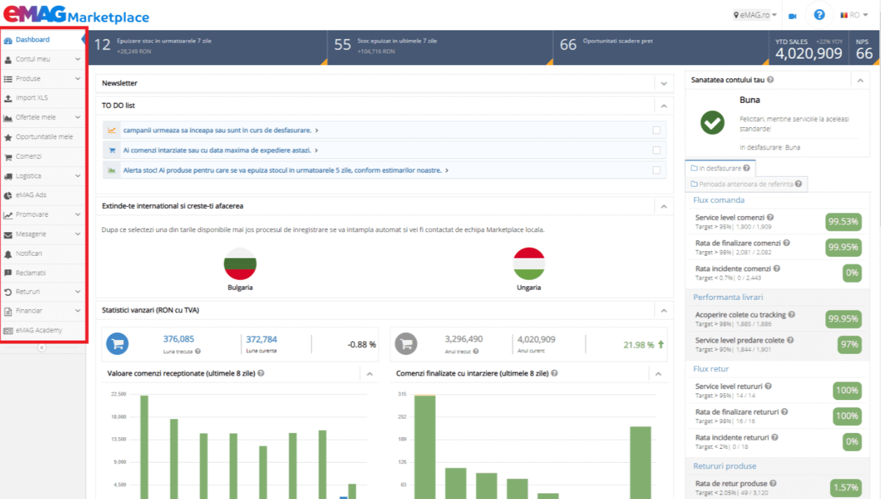Image resolution: width=881 pixels, height=499 pixels.
Task: Open the RO language dropdown
Action: point(854,15)
